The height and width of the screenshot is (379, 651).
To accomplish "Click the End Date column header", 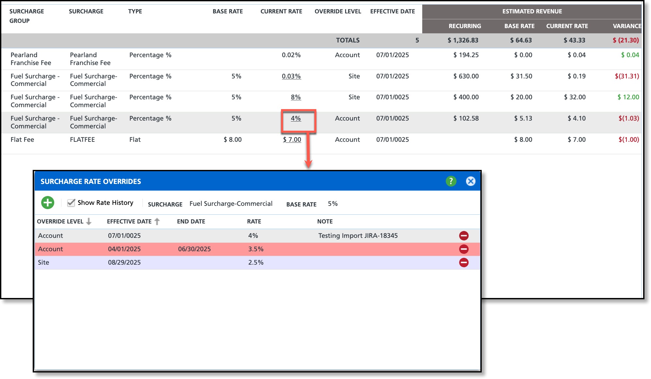I will [x=191, y=222].
